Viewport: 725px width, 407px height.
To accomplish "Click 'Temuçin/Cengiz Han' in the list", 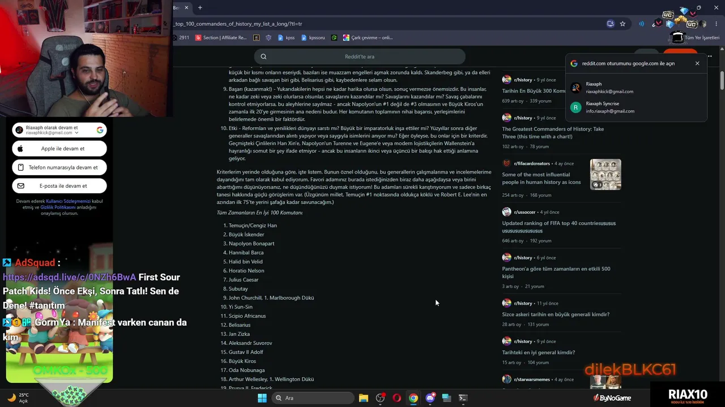I will [253, 226].
